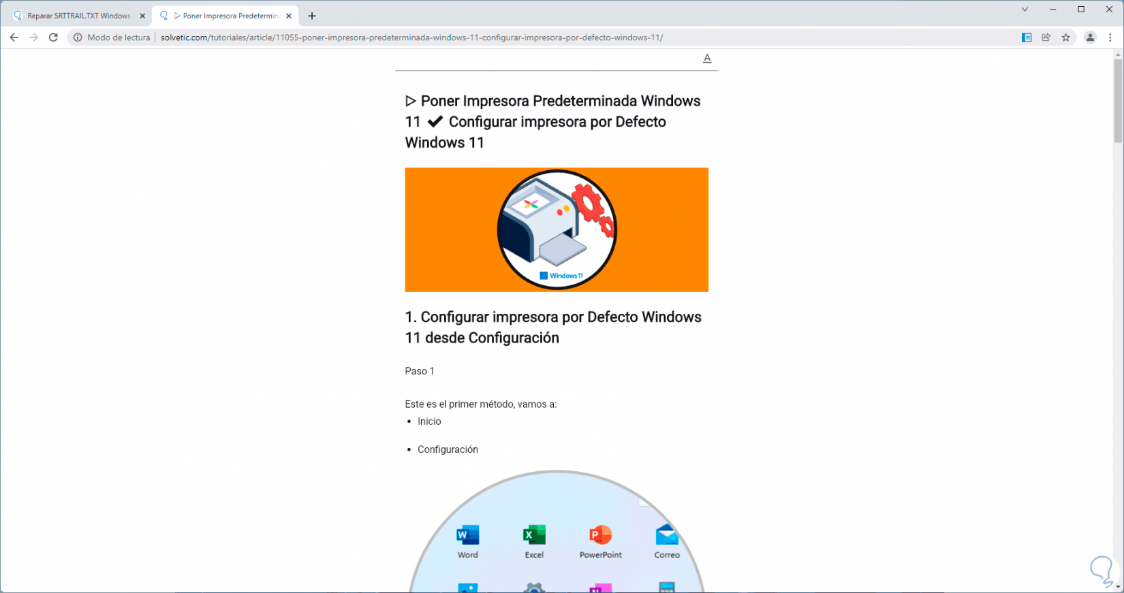
Task: Click the 'Paso 1' text
Action: 420,371
